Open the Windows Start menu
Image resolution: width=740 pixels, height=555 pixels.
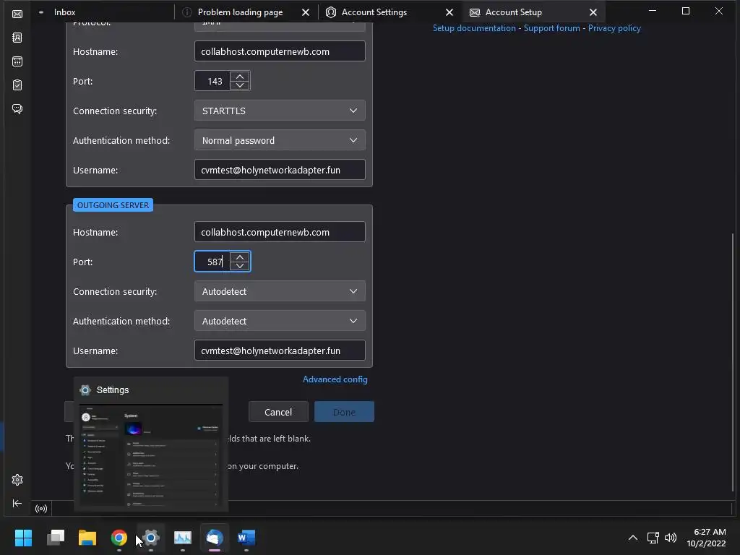(23, 538)
